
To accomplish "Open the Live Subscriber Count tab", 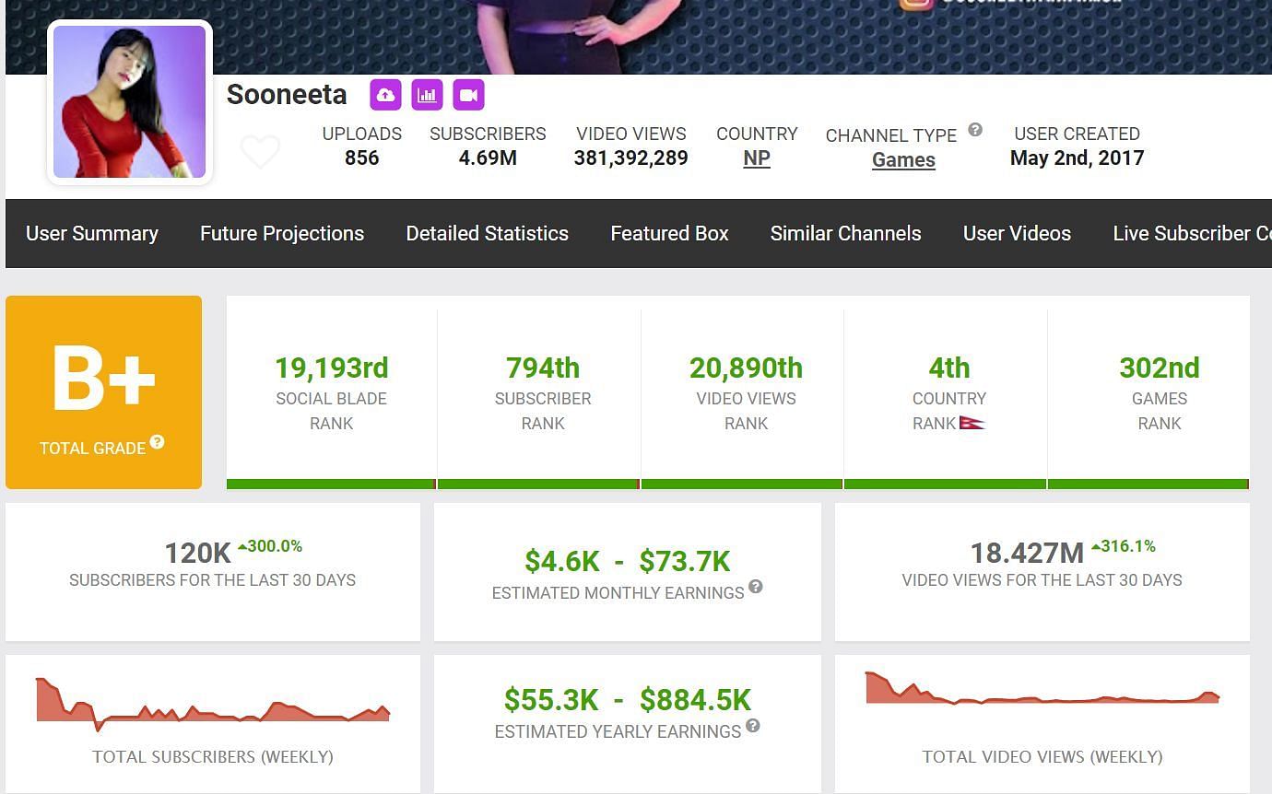I will 1191,234.
